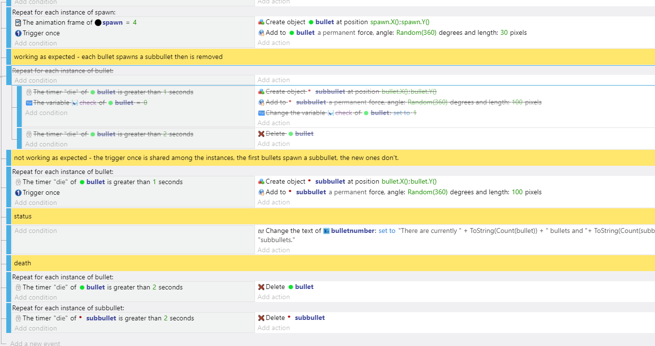The image size is (655, 346).
Task: Click the timer icon for 'die' greater than 1 seconds
Action: [x=18, y=182]
